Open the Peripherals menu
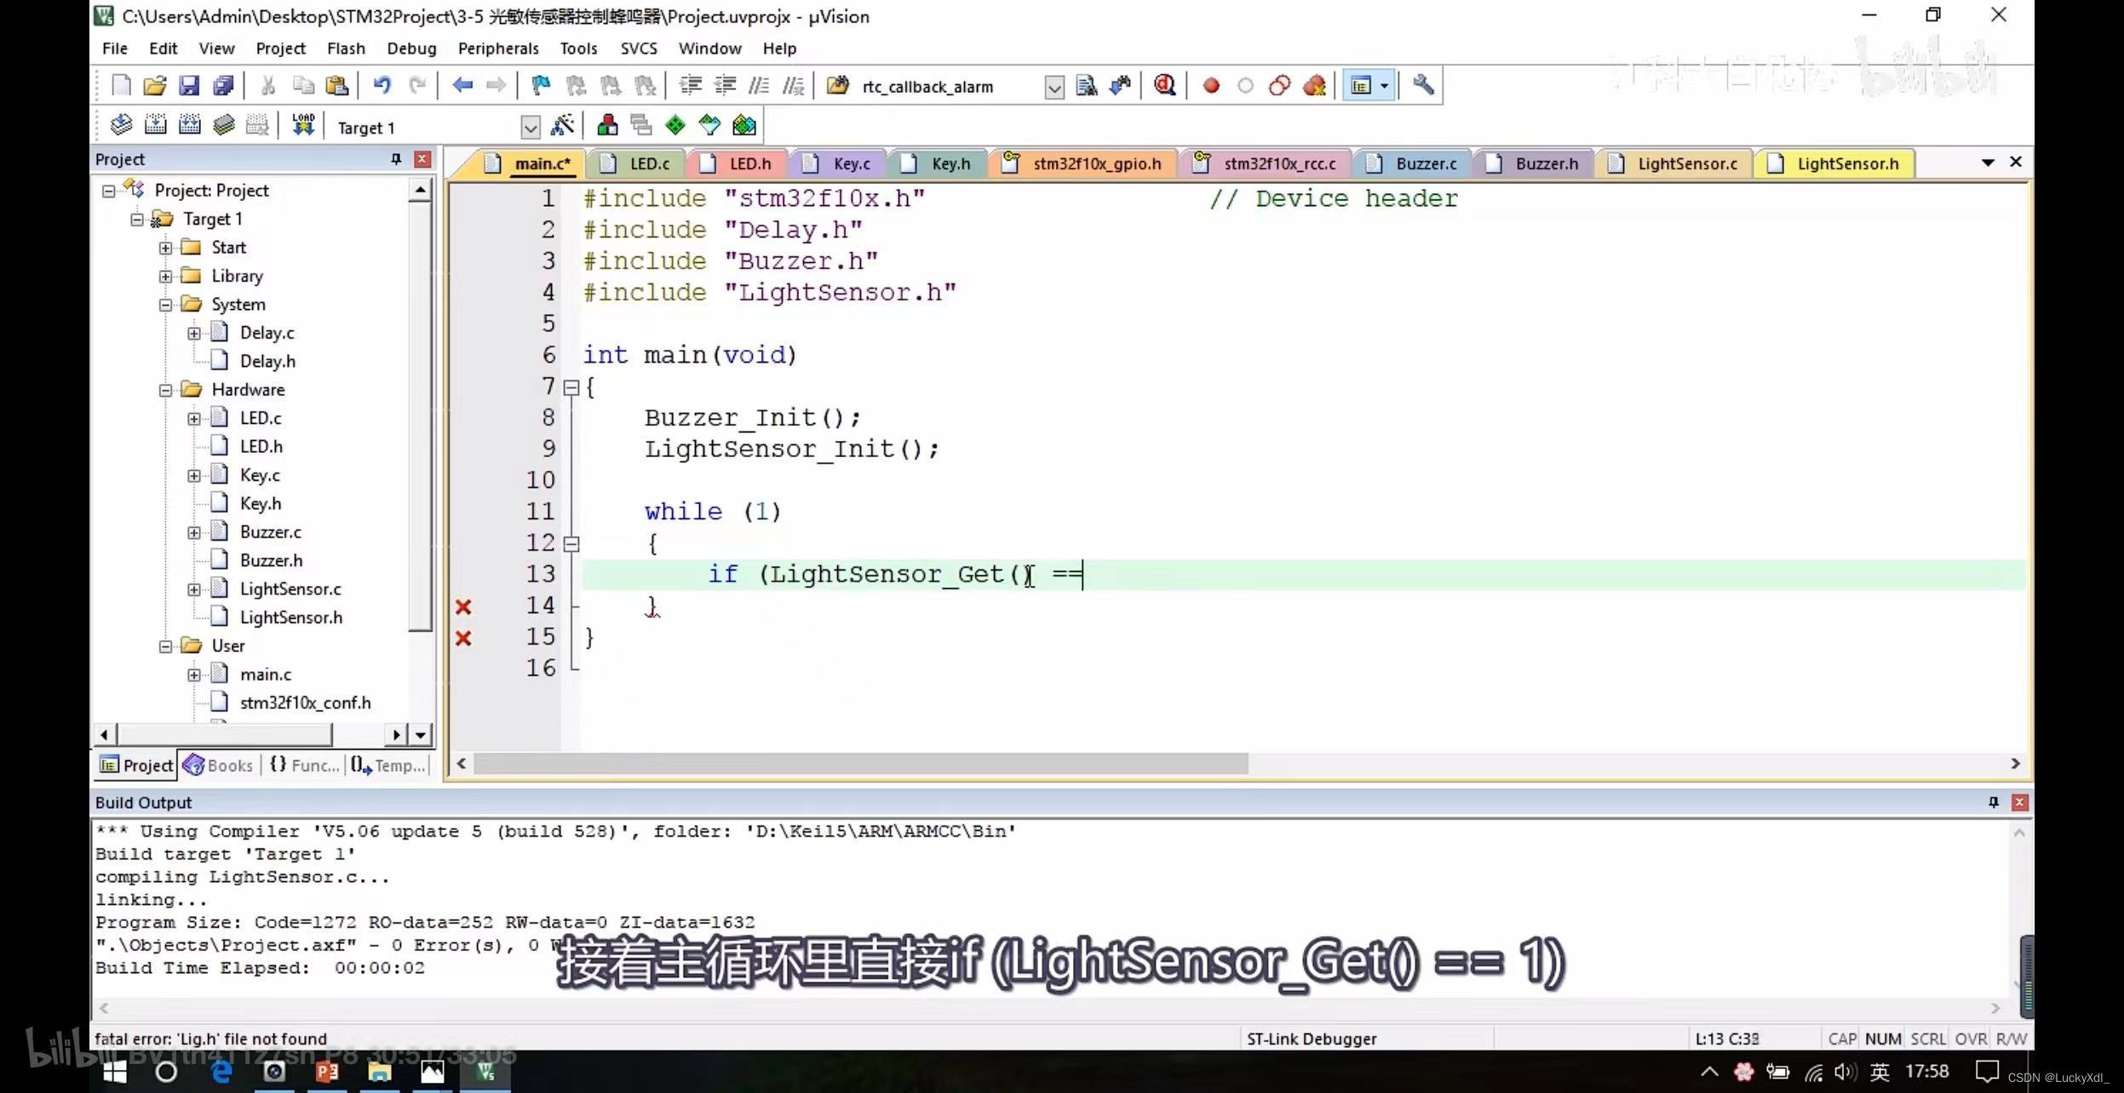The width and height of the screenshot is (2124, 1093). coord(498,49)
